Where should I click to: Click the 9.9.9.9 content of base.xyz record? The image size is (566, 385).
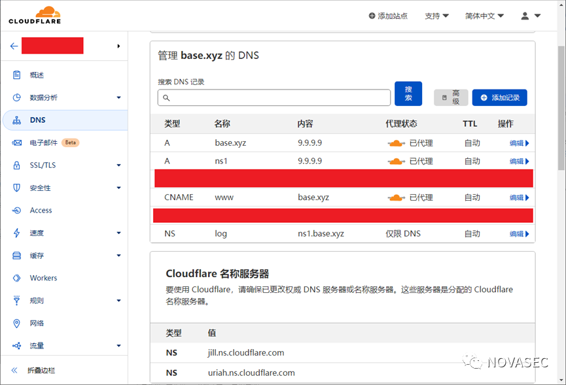tap(310, 142)
